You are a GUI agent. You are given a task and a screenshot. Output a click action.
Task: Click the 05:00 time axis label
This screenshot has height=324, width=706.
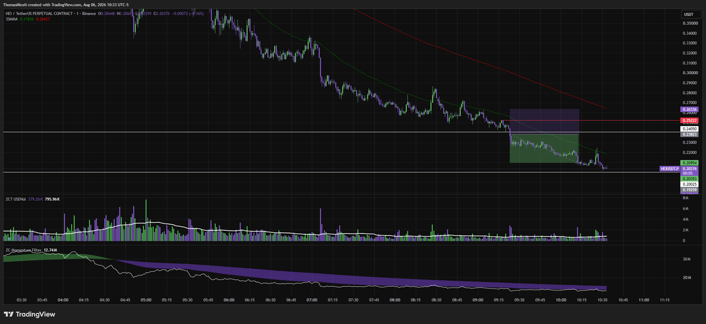click(146, 299)
